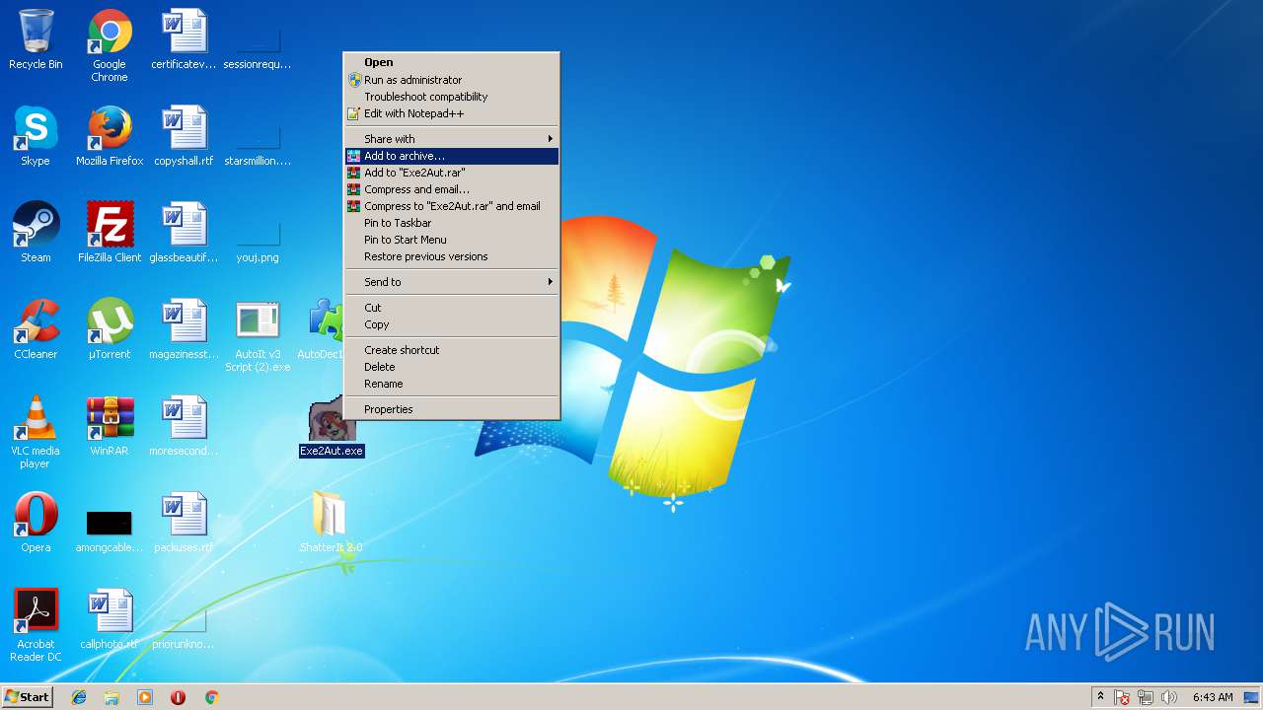
Task: Choose Add to "Exe2Aut.rar"
Action: 452,173
